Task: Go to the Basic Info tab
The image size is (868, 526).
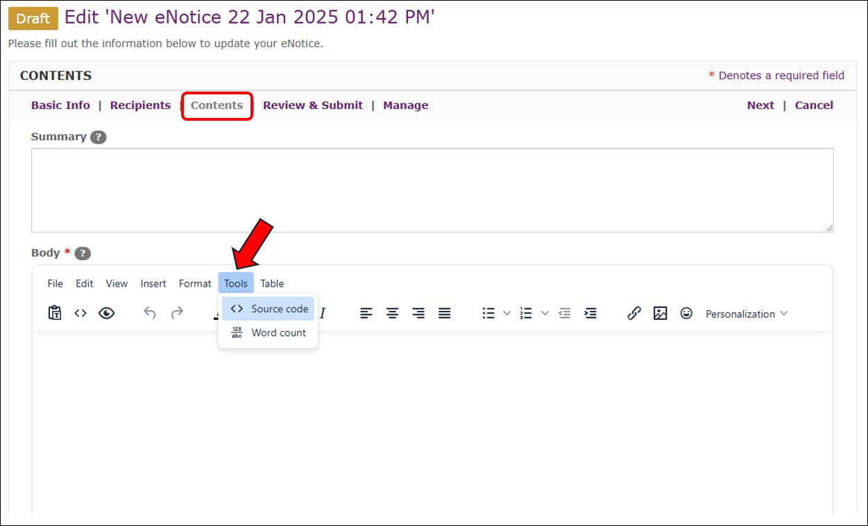Action: 60,105
